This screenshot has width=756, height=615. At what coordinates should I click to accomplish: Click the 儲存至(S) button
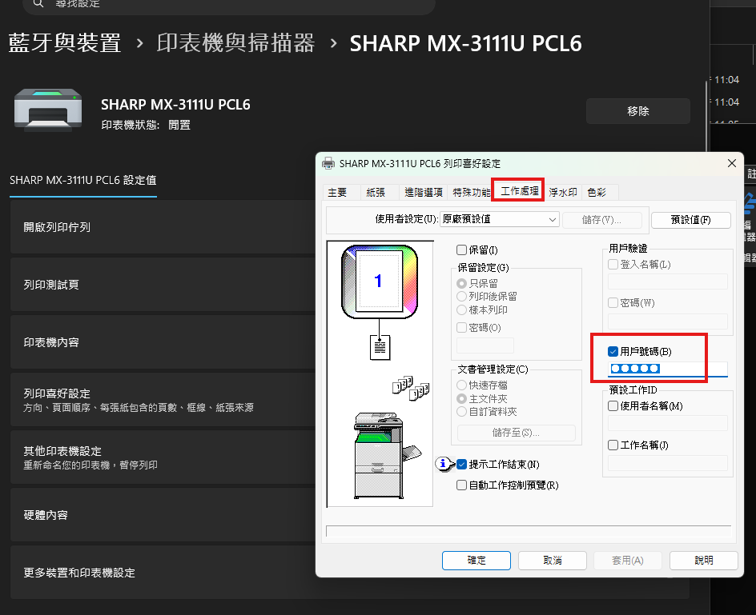(516, 433)
